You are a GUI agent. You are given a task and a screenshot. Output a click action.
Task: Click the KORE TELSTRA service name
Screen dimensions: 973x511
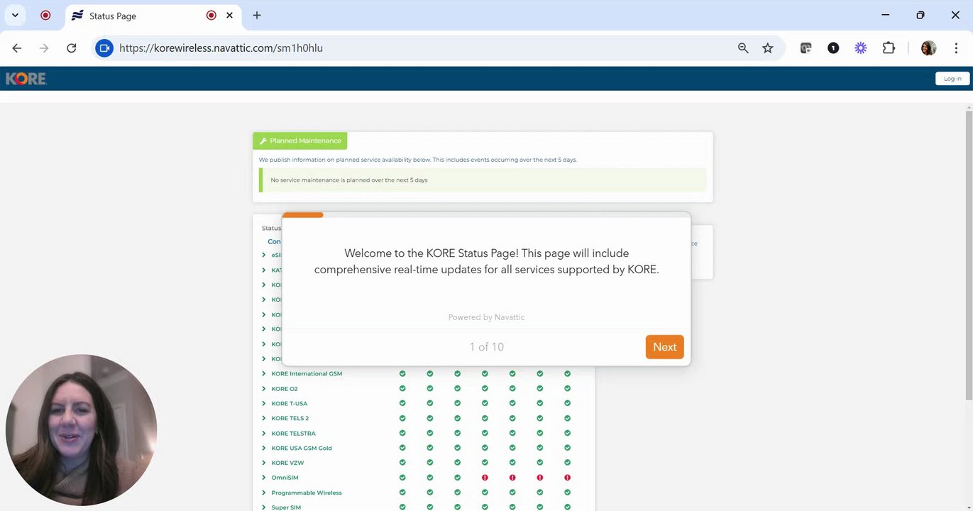point(293,433)
